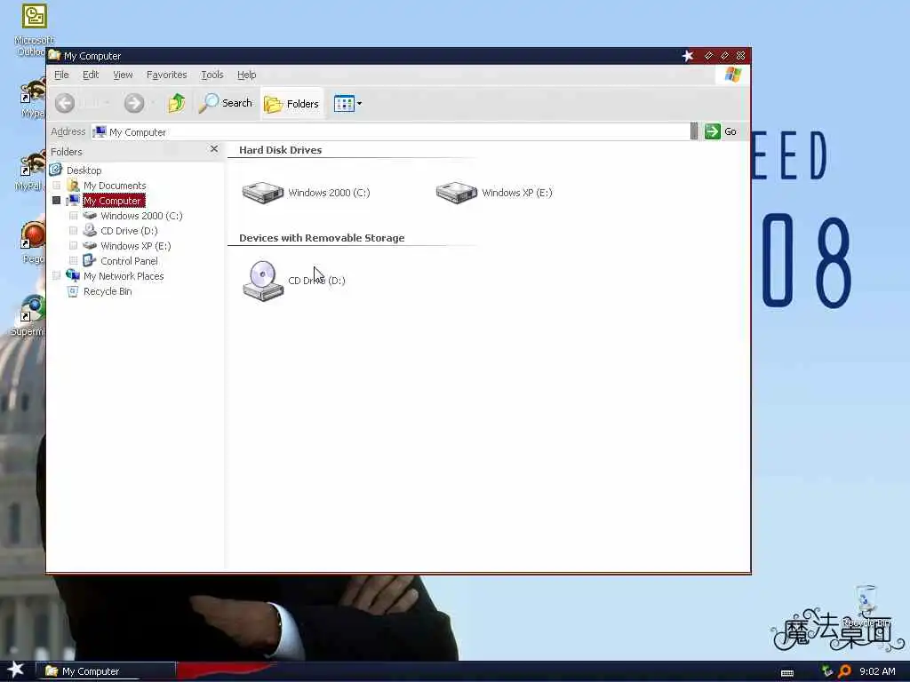Open the Tools menu
The image size is (910, 682).
pyautogui.click(x=212, y=75)
